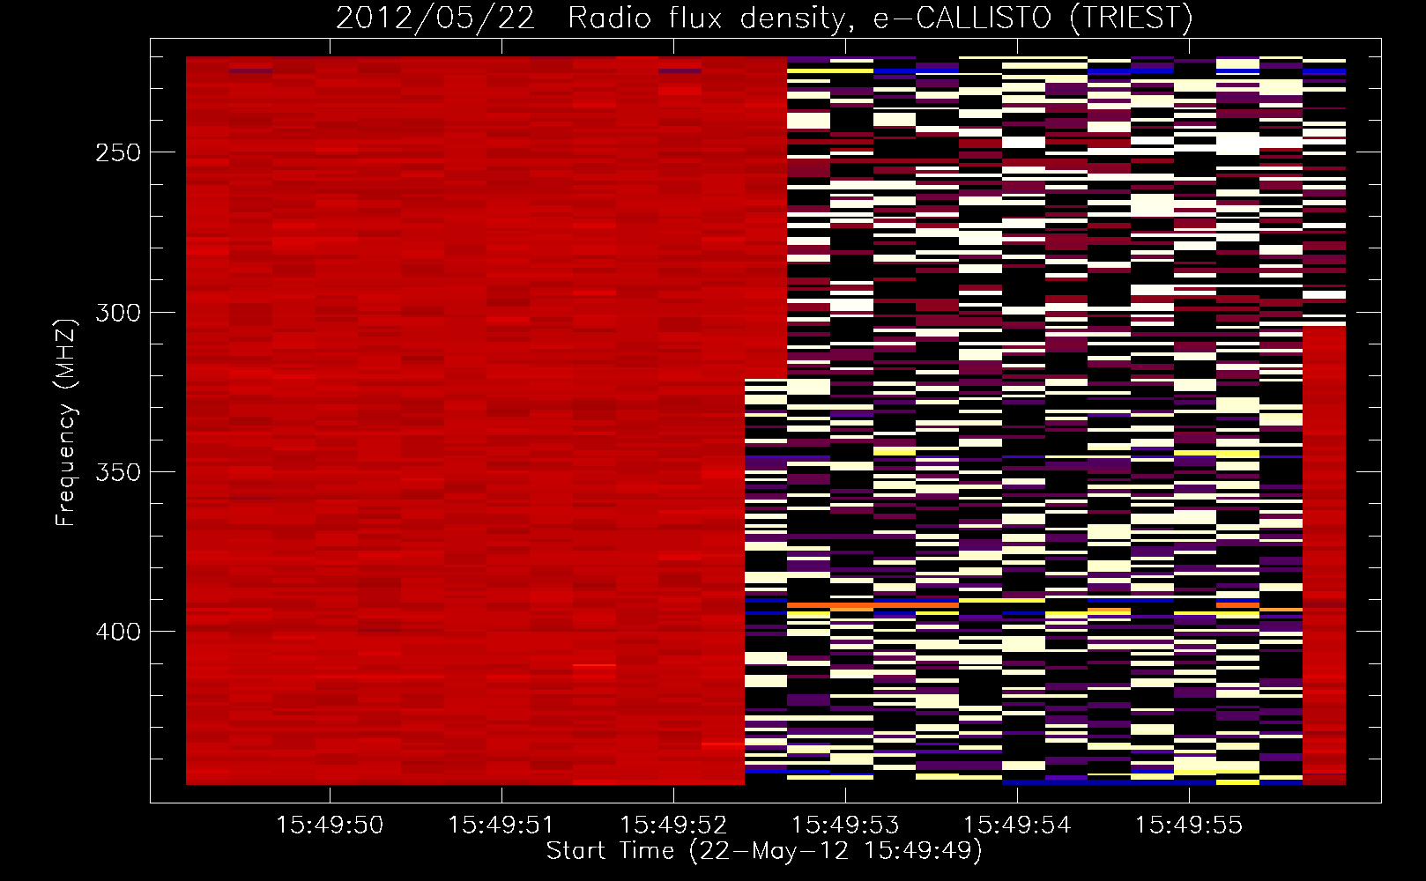Screen dimensions: 1426x881
Task: Click the 'Start Time (22-May-12 15:49:49)' label
Action: pos(764,851)
